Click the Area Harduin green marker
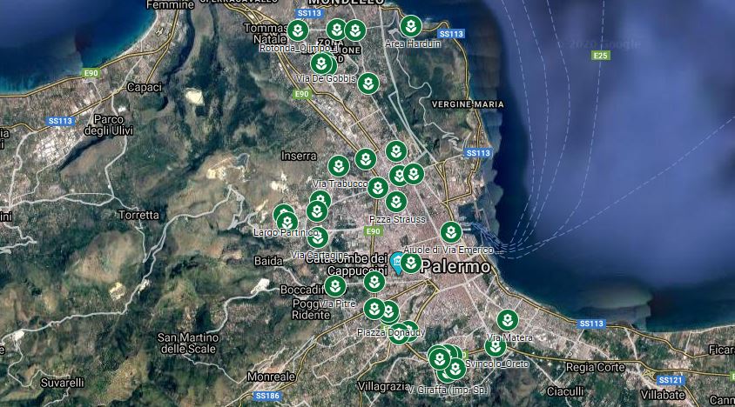This screenshot has width=735, height=407. pyautogui.click(x=411, y=26)
